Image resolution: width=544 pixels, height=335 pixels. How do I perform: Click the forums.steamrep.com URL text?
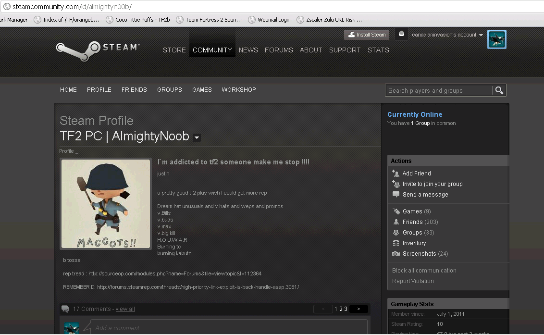pyautogui.click(x=198, y=287)
